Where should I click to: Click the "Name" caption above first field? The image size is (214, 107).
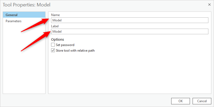pos(55,15)
